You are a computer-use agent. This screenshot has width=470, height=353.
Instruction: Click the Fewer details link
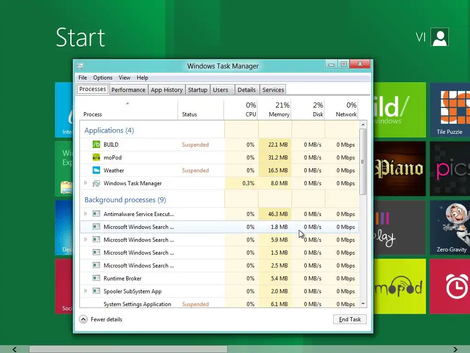tap(106, 319)
